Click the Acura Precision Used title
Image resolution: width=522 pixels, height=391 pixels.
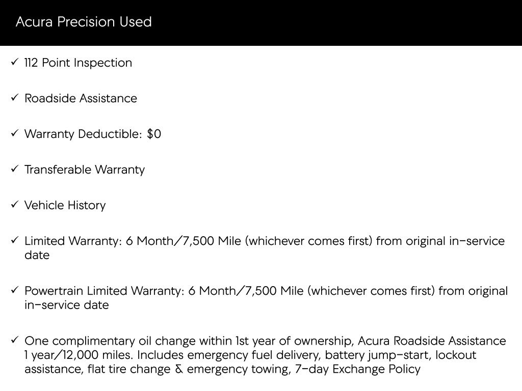[84, 22]
